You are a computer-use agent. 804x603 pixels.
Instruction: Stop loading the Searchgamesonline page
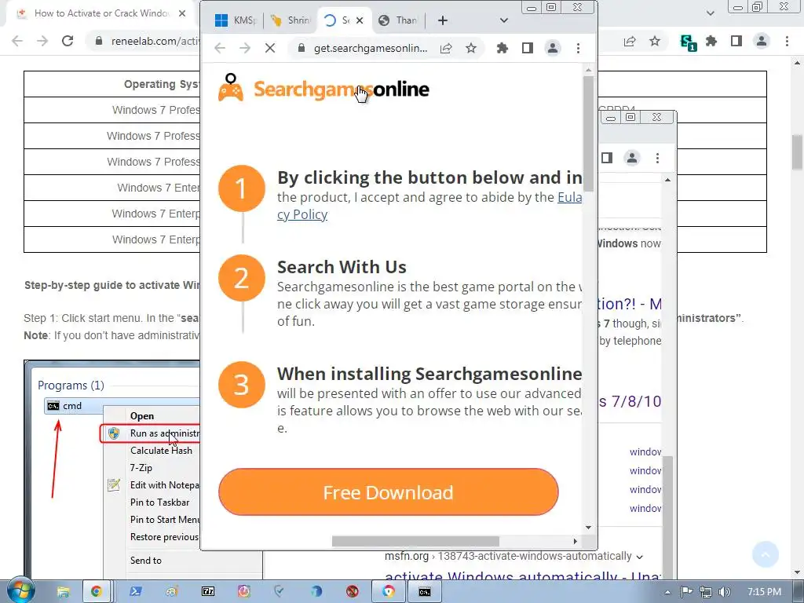pos(270,48)
